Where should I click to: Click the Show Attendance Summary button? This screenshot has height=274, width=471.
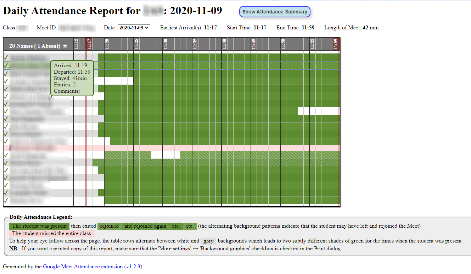click(275, 12)
